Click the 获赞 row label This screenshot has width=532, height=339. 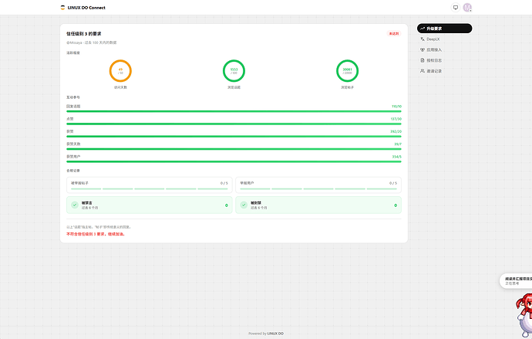70,131
